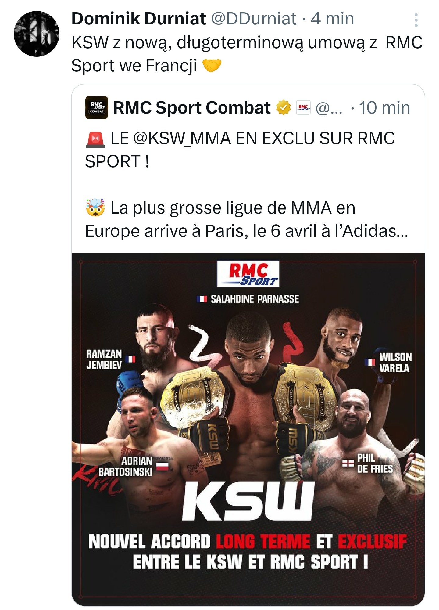The height and width of the screenshot is (610, 439).
Task: Open Dominik Durniat's profile avatar
Action: (37, 34)
